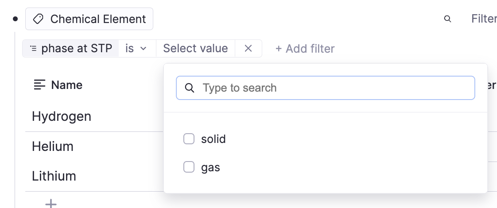Select the Hydrogen row
This screenshot has width=497, height=208.
[x=62, y=116]
